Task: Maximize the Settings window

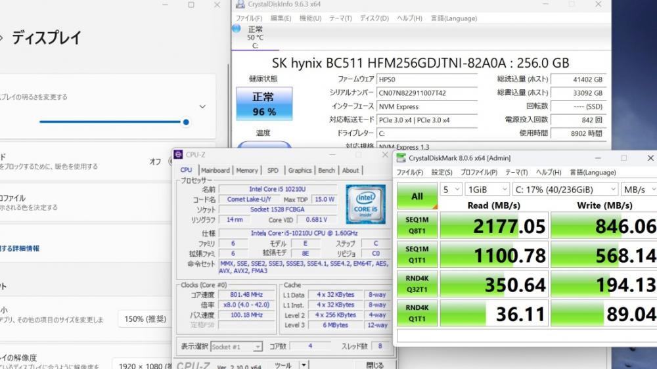Action: (191, 5)
